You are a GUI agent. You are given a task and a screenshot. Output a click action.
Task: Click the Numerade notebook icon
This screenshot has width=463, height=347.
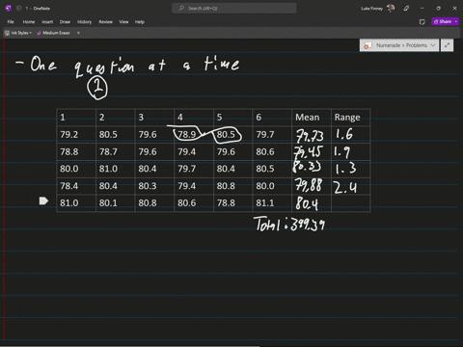(368, 45)
